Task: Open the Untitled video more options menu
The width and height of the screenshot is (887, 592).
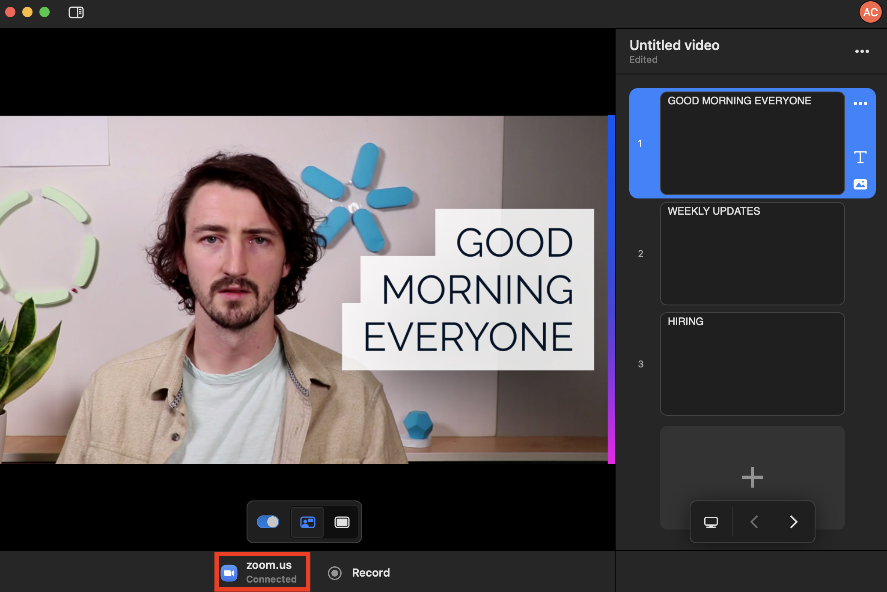Action: click(x=862, y=51)
